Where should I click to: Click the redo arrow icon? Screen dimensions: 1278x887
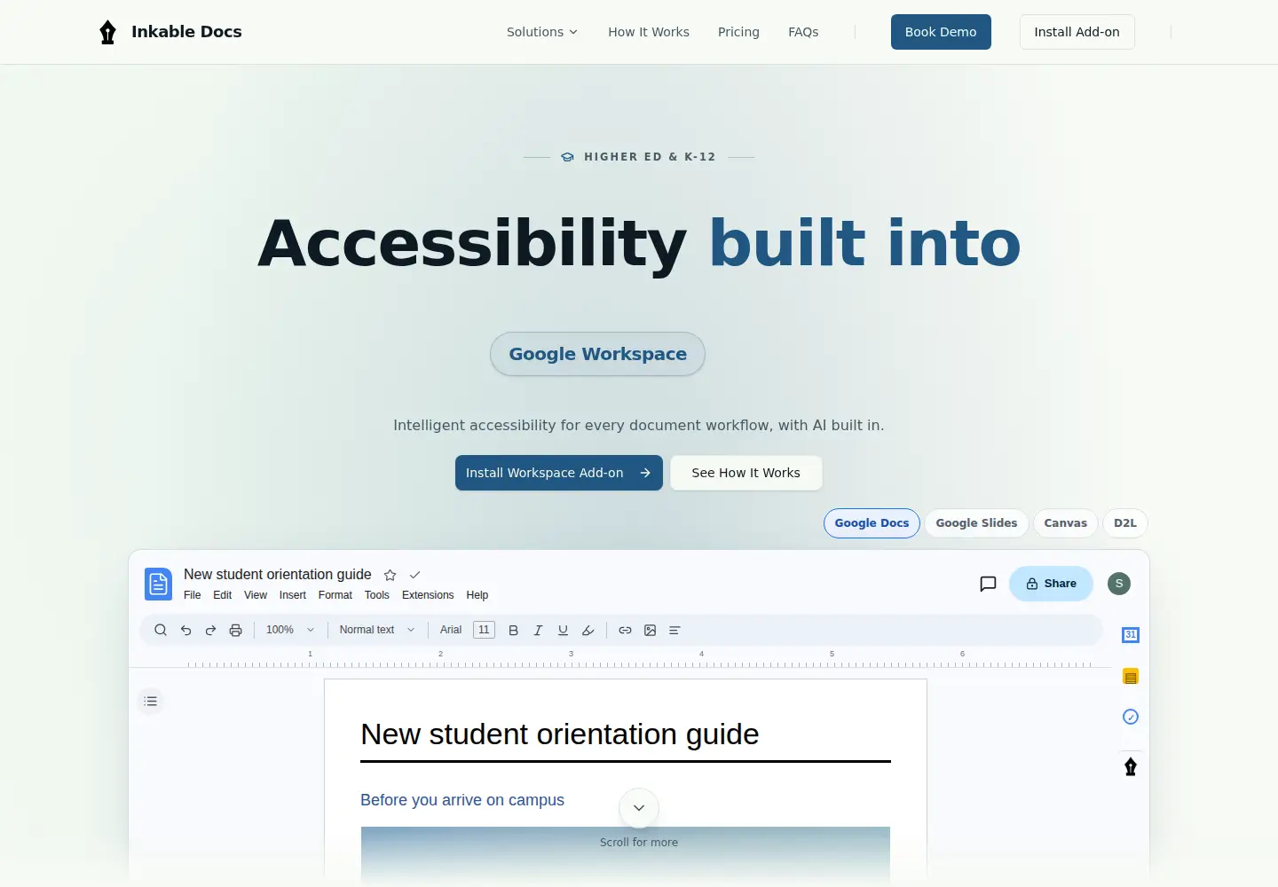[x=210, y=630]
